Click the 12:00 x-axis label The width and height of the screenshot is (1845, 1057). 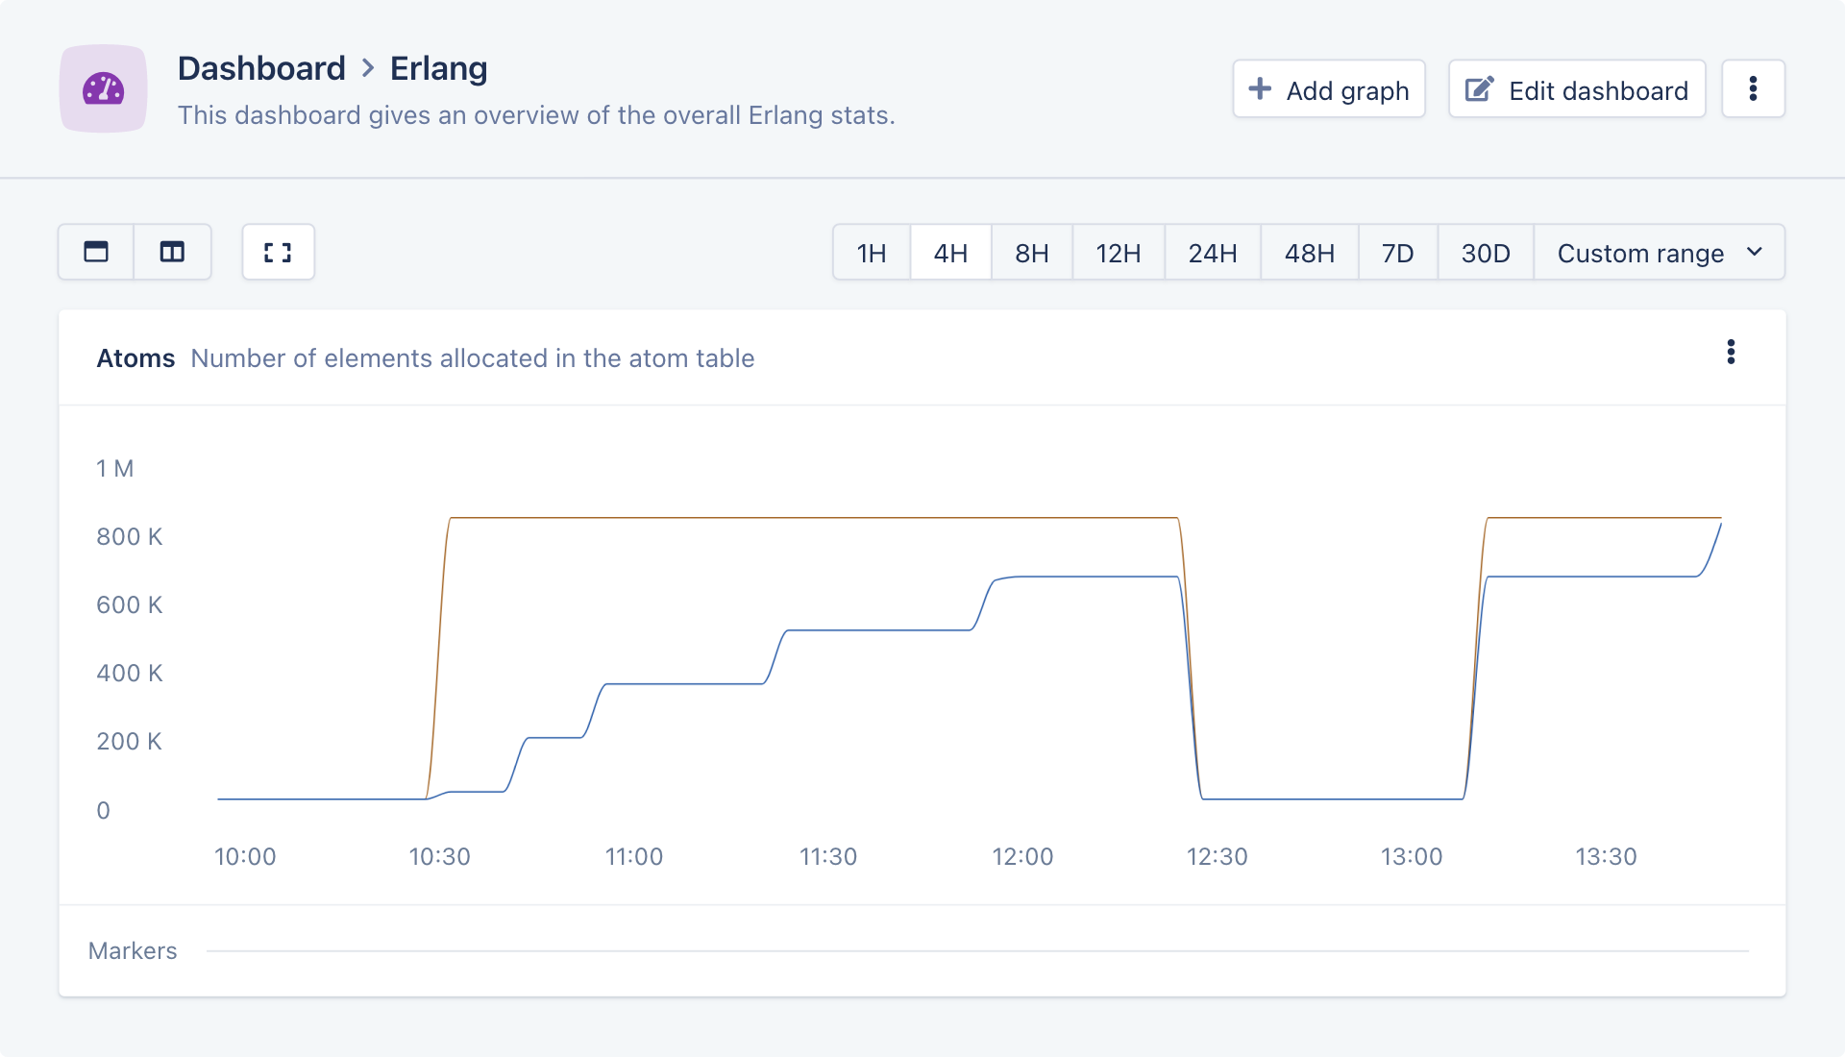[1022, 856]
